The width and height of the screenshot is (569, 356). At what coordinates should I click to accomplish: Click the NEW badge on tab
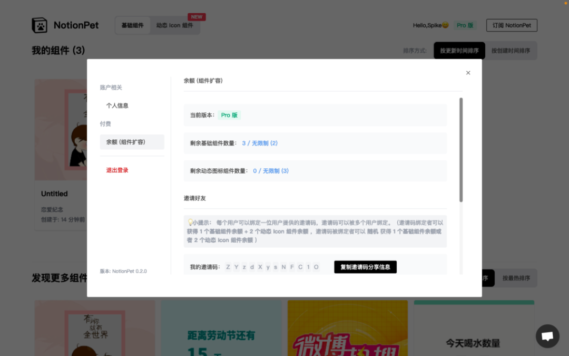(x=197, y=17)
